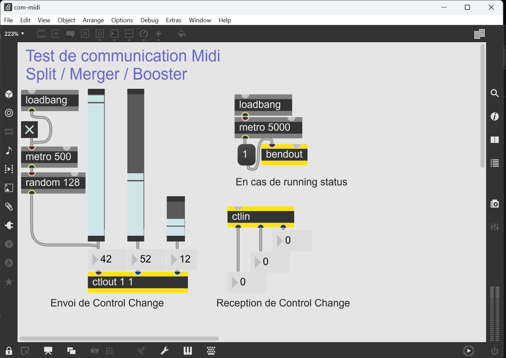This screenshot has width=506, height=358.
Task: Toggle patcher lock at bottom left
Action: 9,351
